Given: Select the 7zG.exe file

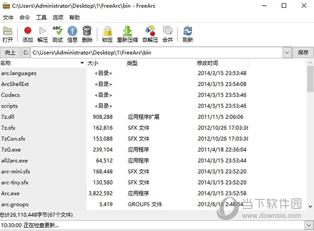Looking at the screenshot, I should (x=124, y=149).
